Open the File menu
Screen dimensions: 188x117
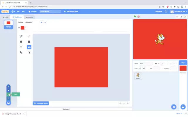coord(18,11)
